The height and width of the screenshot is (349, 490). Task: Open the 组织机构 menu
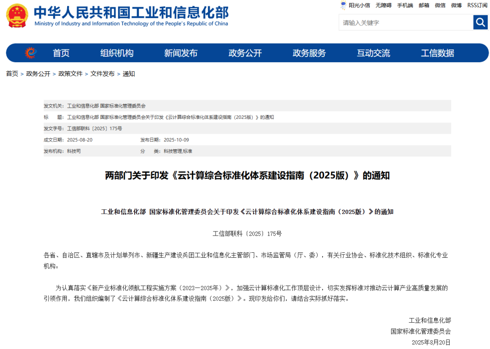pyautogui.click(x=117, y=53)
